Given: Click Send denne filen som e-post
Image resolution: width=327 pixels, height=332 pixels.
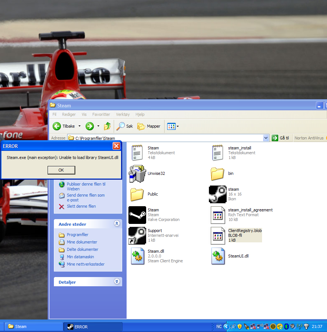Looking at the screenshot, I should pyautogui.click(x=86, y=198).
